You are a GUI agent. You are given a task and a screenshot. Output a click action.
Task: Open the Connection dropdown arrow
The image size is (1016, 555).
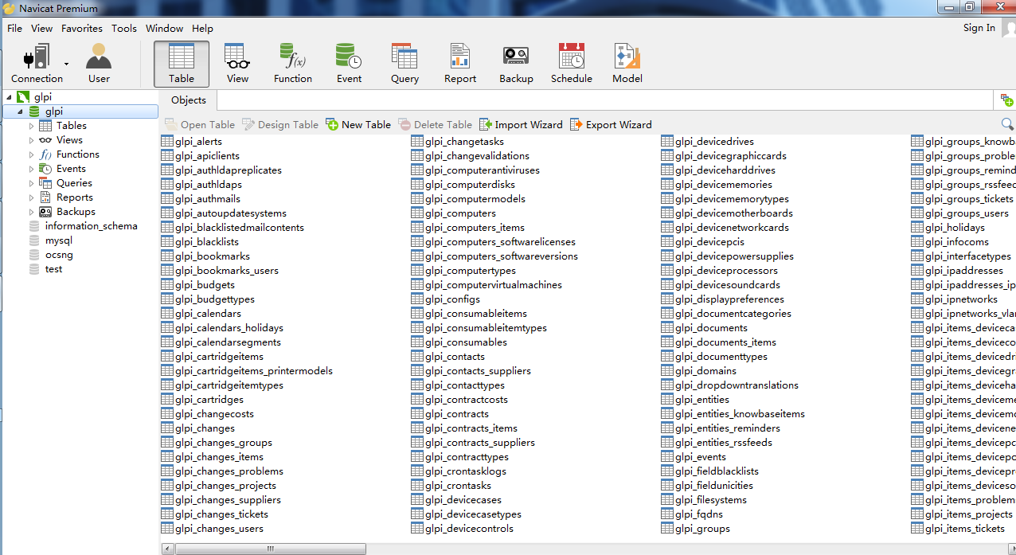pos(67,64)
